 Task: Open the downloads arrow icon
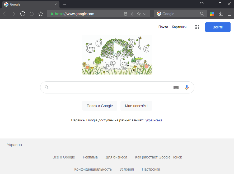point(221,14)
